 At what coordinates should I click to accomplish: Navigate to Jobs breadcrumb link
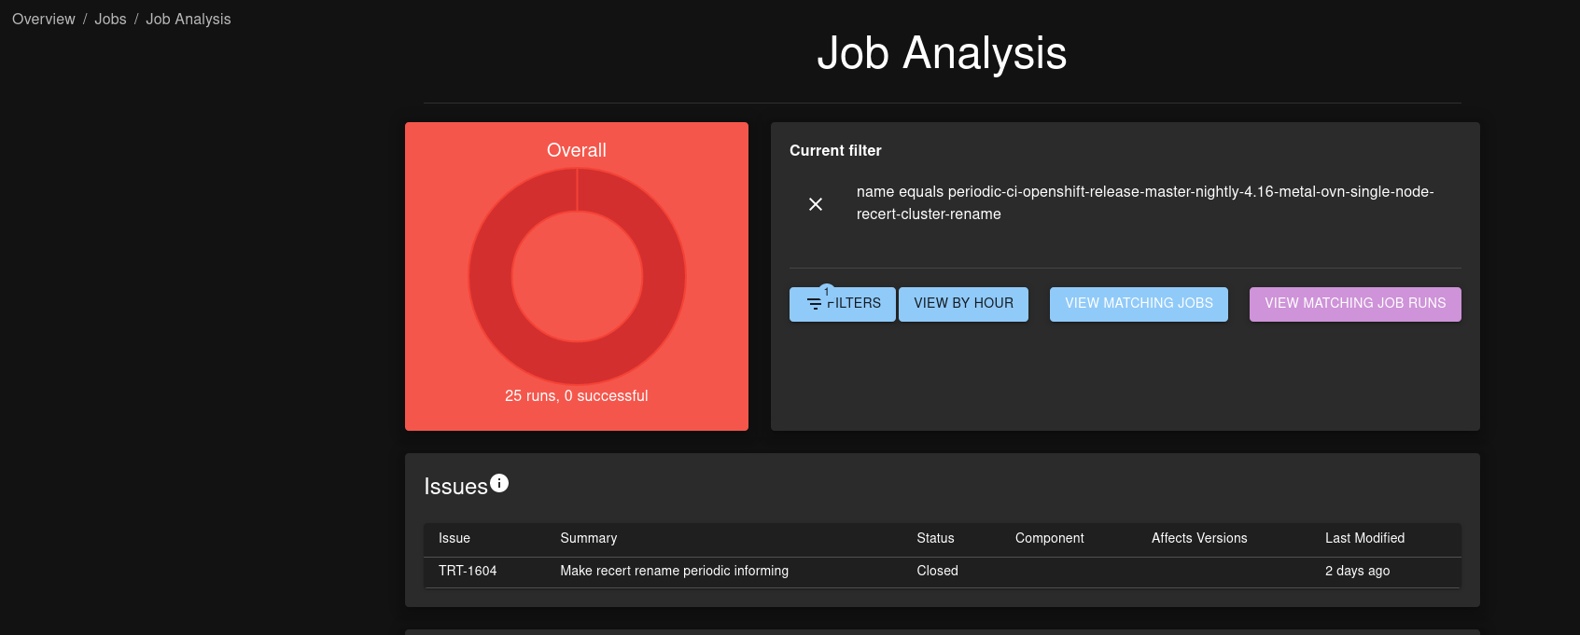pyautogui.click(x=110, y=20)
